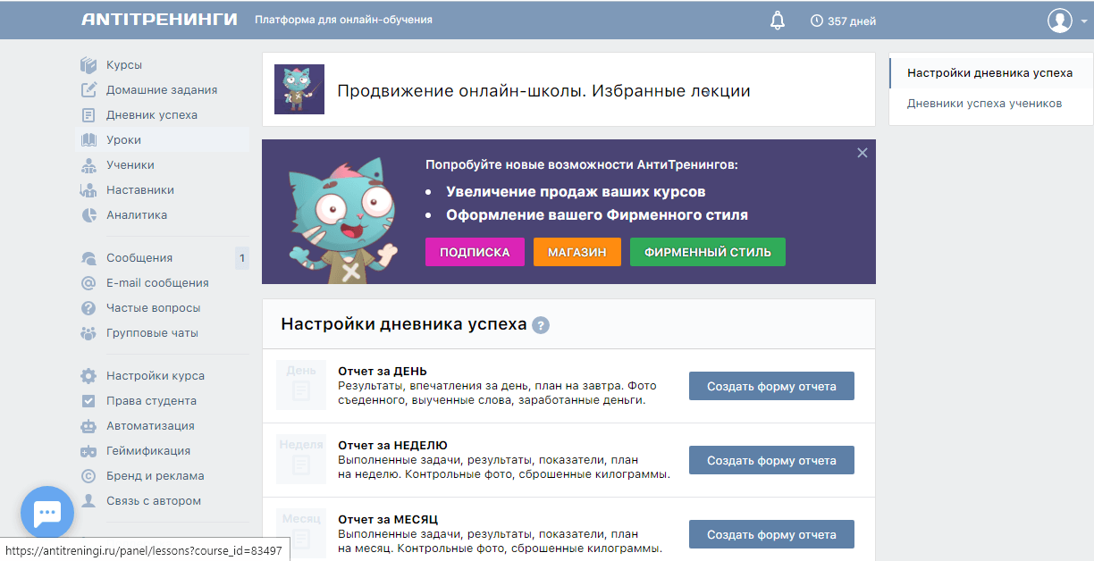Click the Отчет за НЕДЕЛЮ heading
Image resolution: width=1094 pixels, height=561 pixels.
392,445
